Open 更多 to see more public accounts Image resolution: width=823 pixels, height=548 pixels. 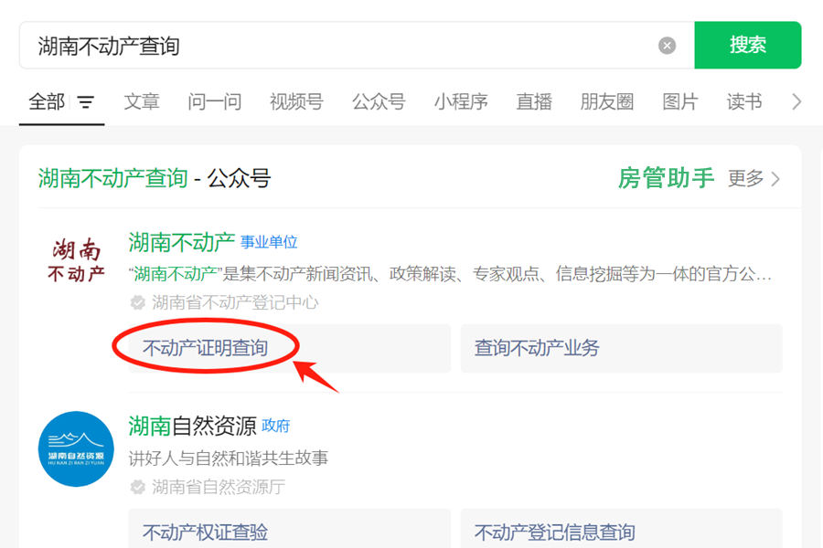coord(754,179)
